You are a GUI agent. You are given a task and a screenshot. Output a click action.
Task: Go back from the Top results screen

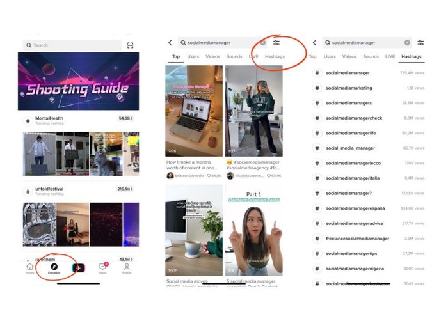coord(170,43)
